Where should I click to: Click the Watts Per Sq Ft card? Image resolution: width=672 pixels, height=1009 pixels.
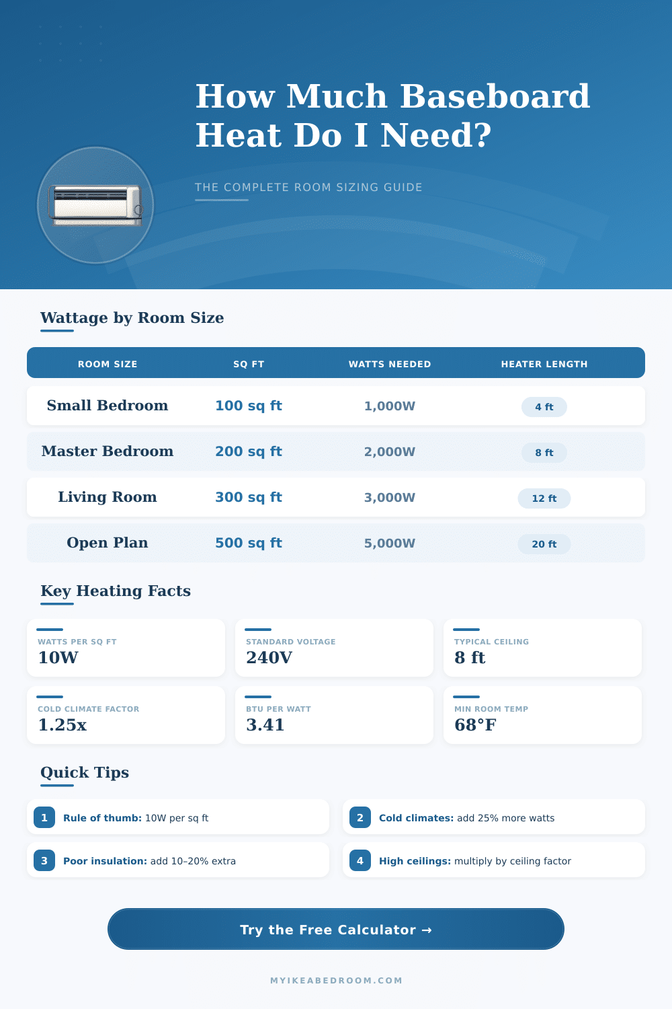click(x=126, y=648)
